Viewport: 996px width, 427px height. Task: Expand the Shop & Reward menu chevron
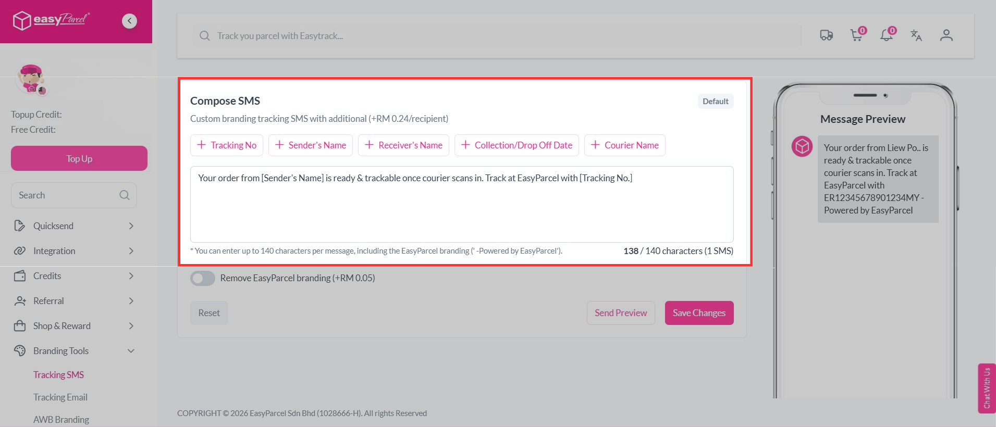click(131, 326)
